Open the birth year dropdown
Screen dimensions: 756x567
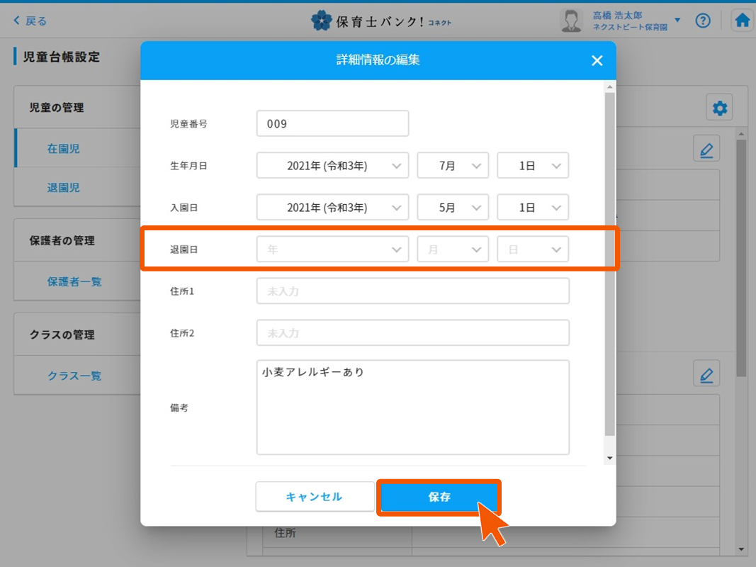click(x=332, y=166)
